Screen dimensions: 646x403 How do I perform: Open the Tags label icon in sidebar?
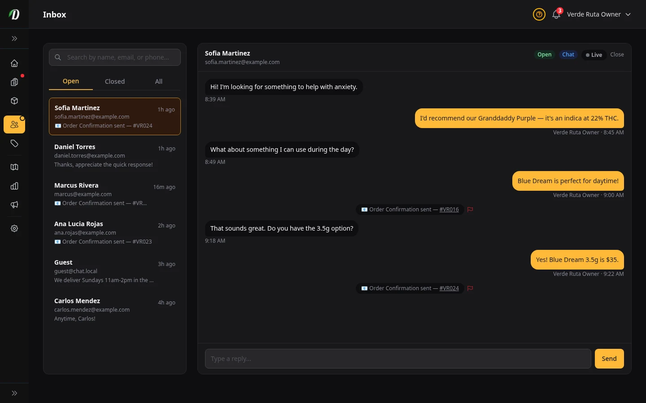click(x=14, y=143)
